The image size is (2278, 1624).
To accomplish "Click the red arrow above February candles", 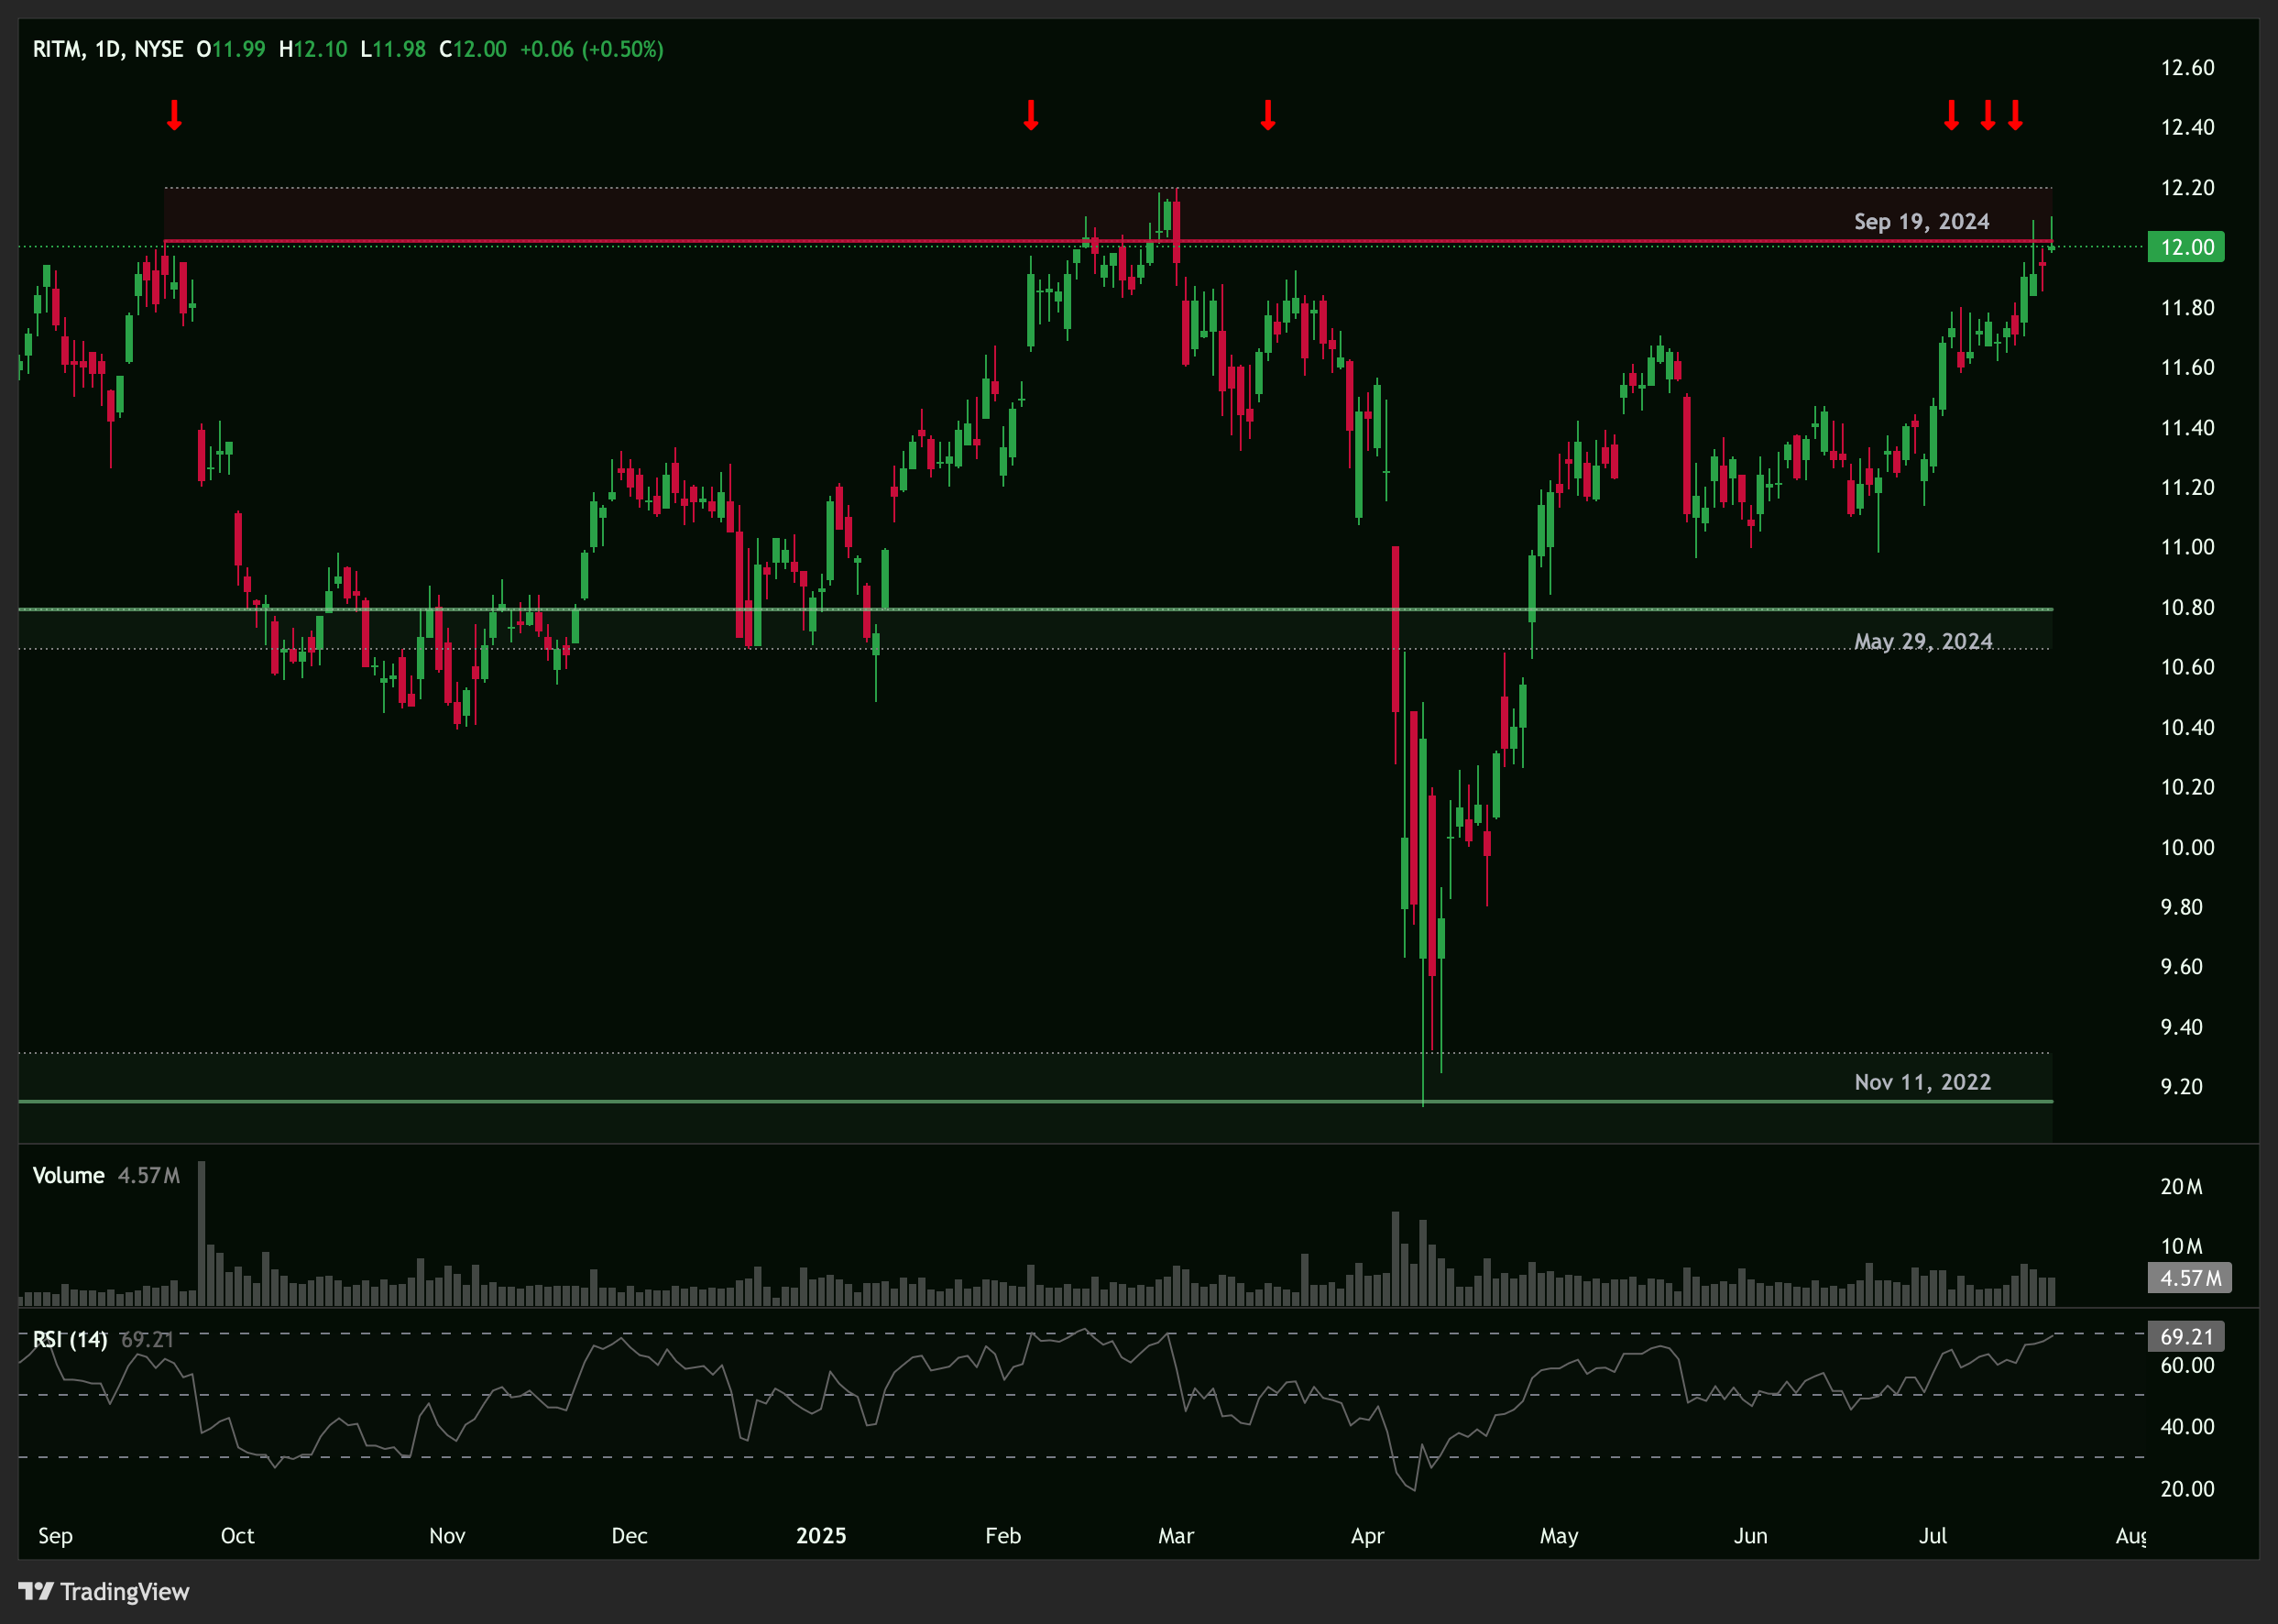I will click(x=1031, y=115).
